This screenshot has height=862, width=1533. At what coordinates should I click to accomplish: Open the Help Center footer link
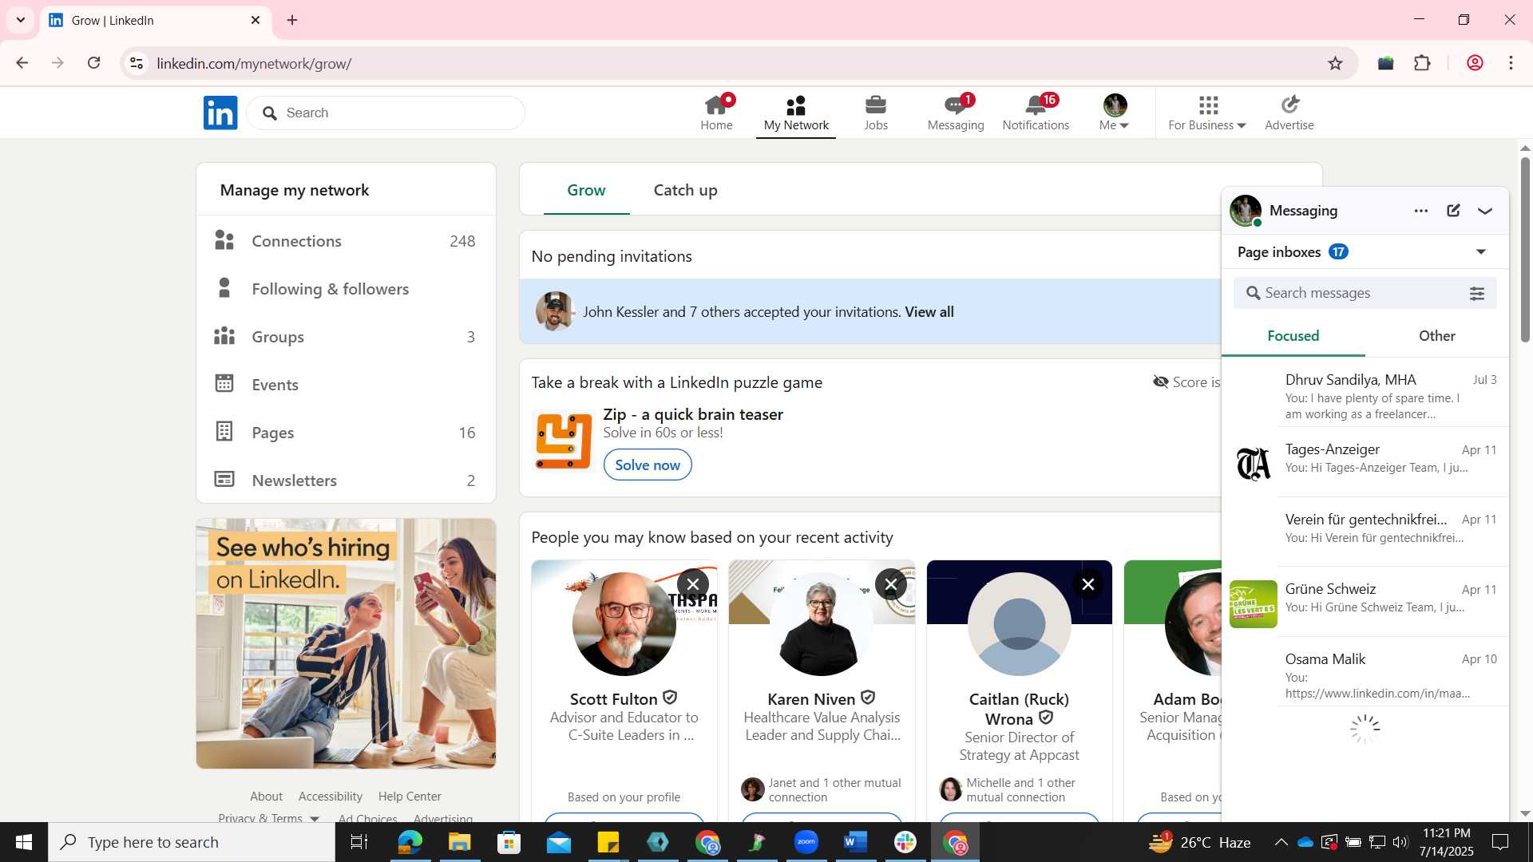(410, 797)
